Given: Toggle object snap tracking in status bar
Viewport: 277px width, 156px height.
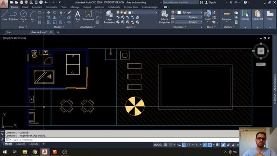Looking at the screenshot, I should [205, 145].
